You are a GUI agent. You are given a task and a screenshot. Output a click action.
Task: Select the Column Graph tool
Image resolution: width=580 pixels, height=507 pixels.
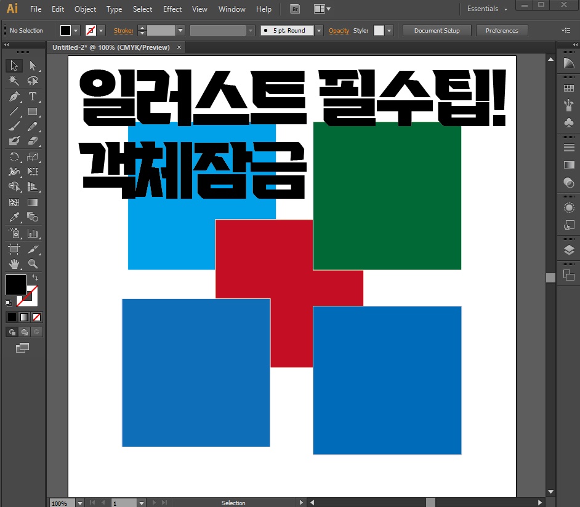pos(33,233)
